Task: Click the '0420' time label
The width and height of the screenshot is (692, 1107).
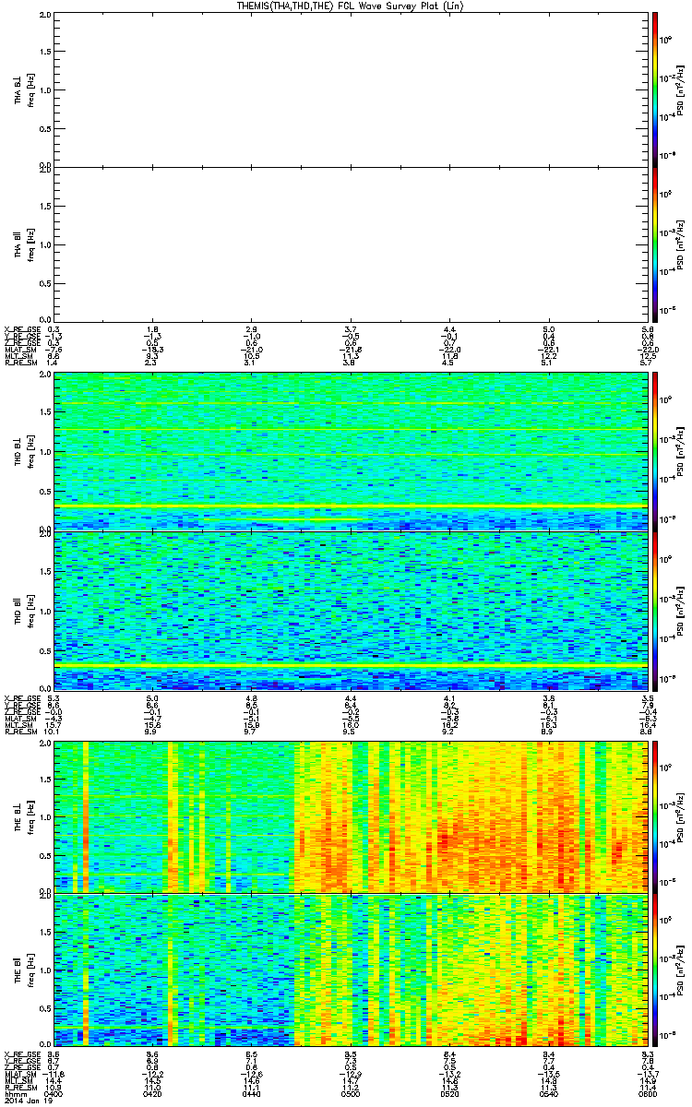Action: 152,1093
